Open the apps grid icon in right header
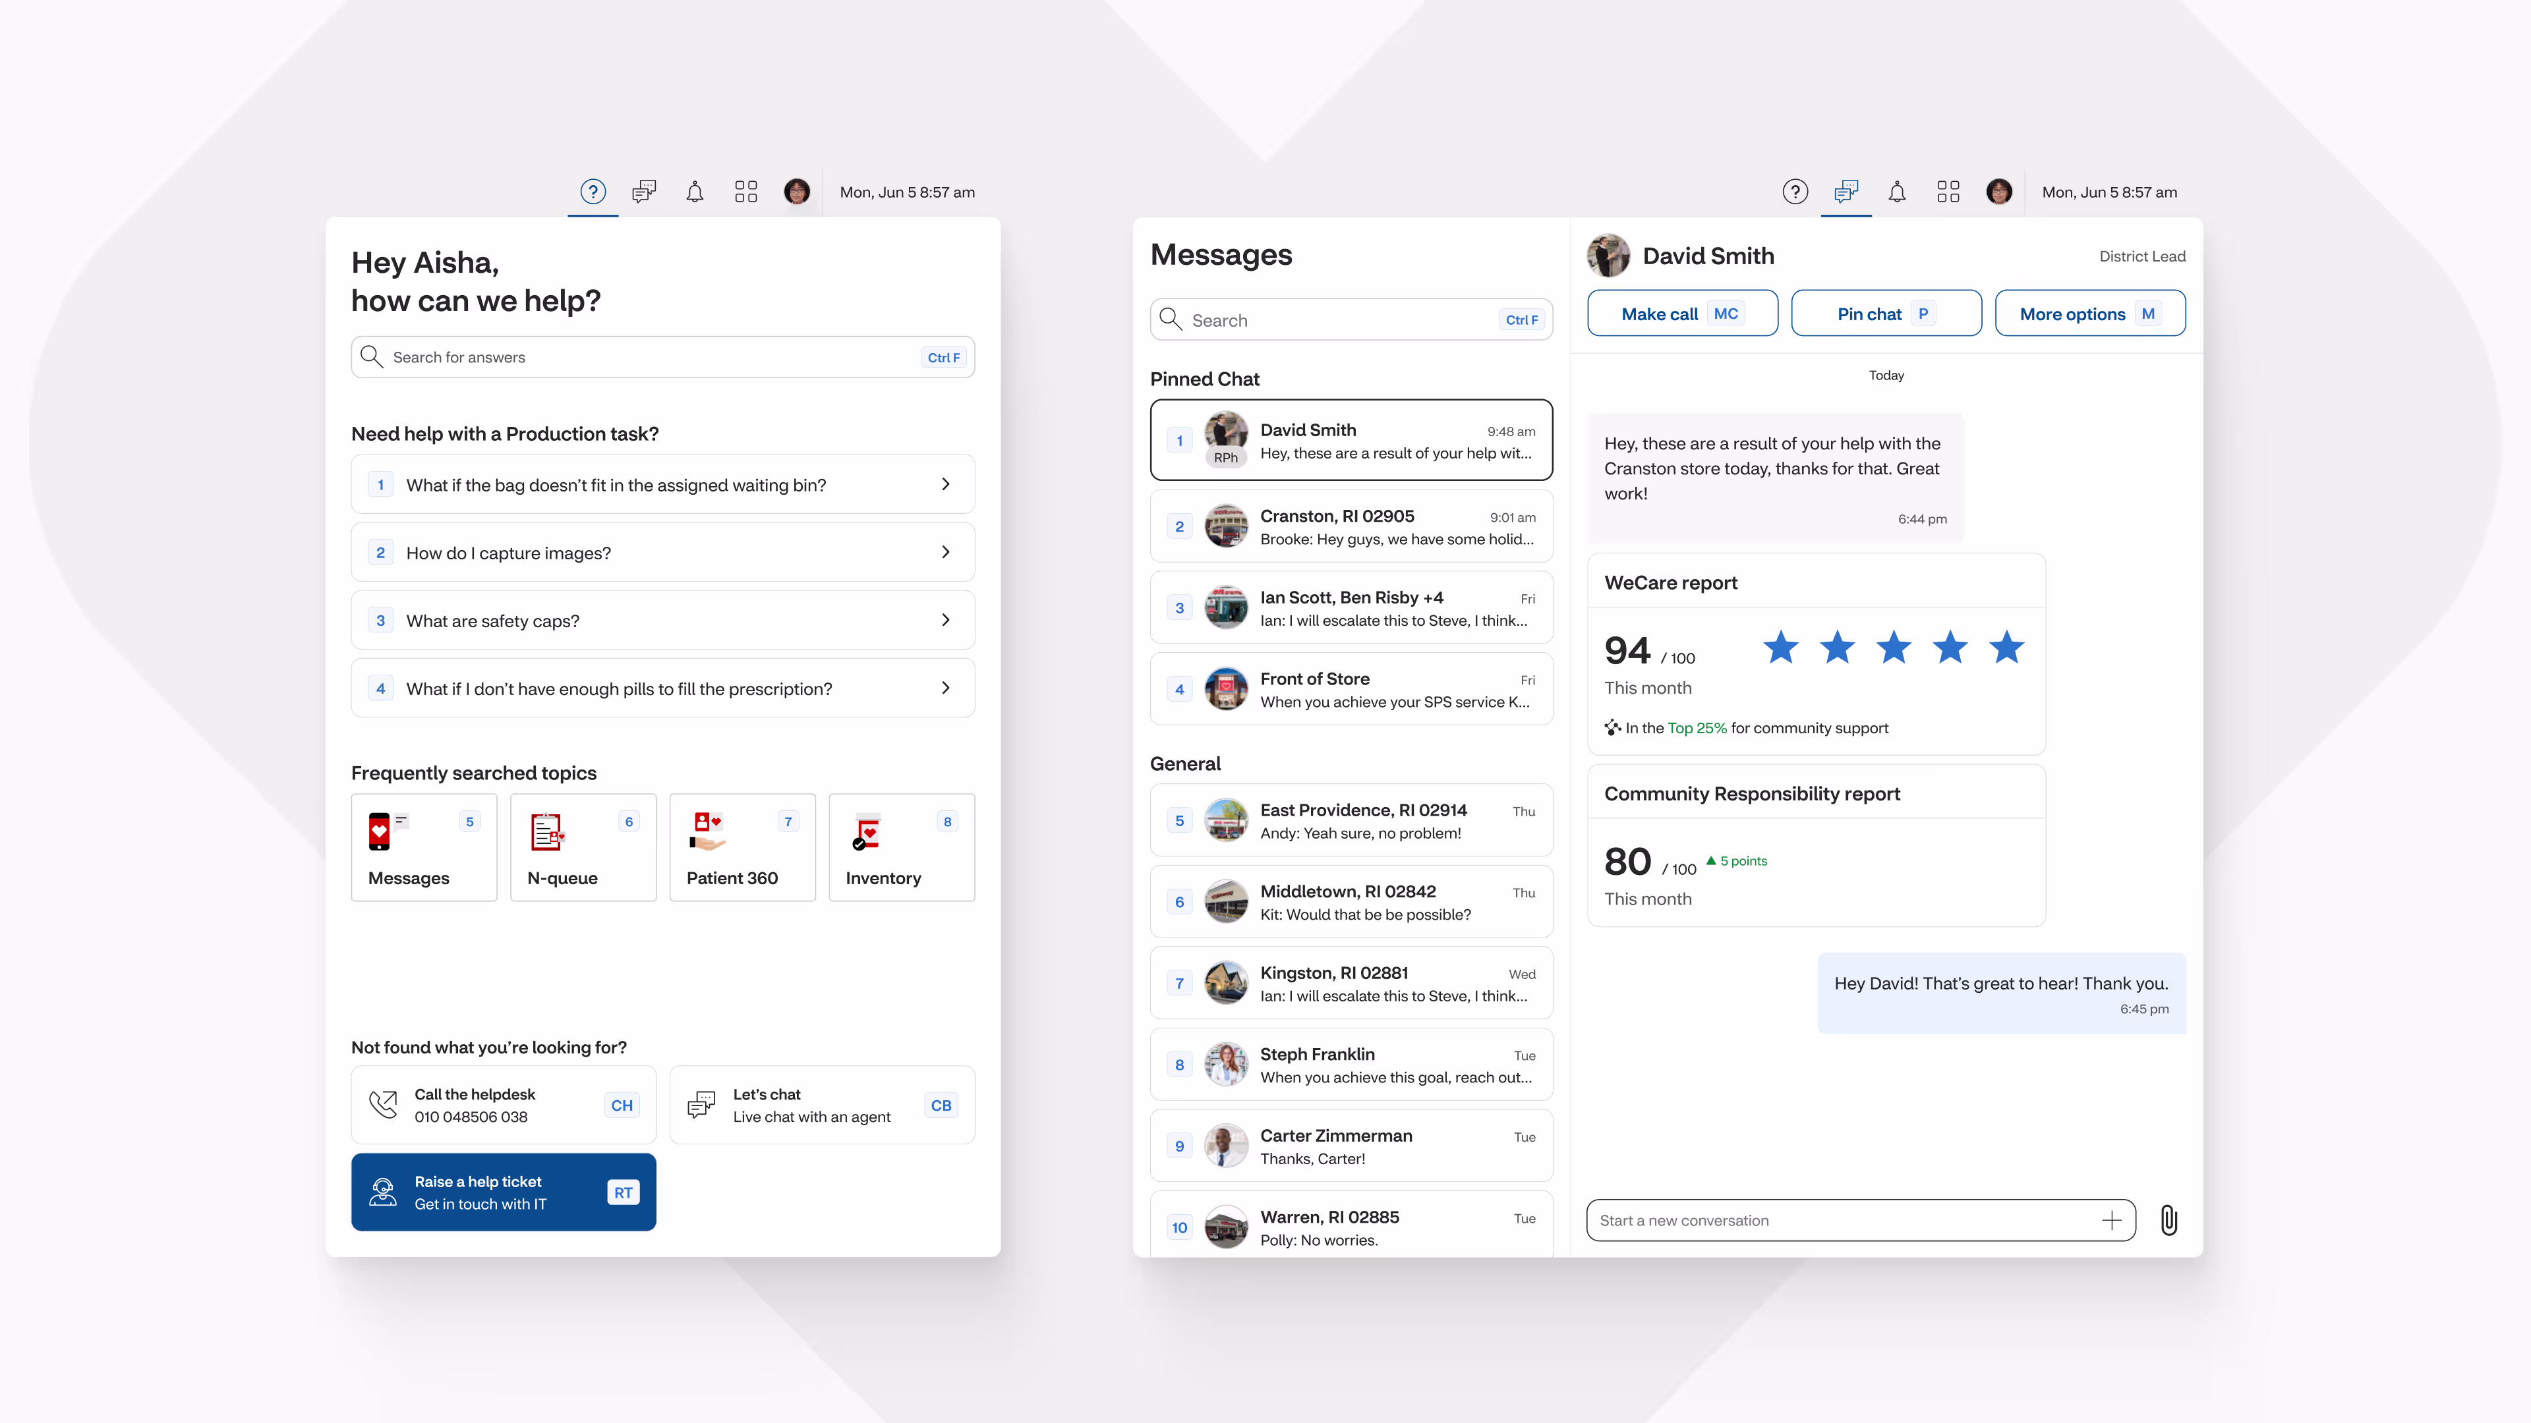The image size is (2531, 1423). [x=1948, y=192]
